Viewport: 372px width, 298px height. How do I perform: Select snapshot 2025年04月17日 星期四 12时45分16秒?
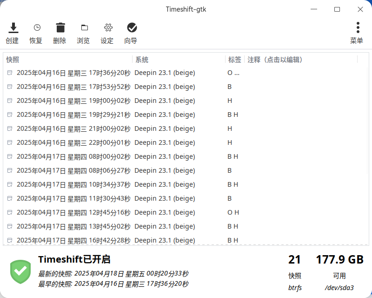(73, 212)
